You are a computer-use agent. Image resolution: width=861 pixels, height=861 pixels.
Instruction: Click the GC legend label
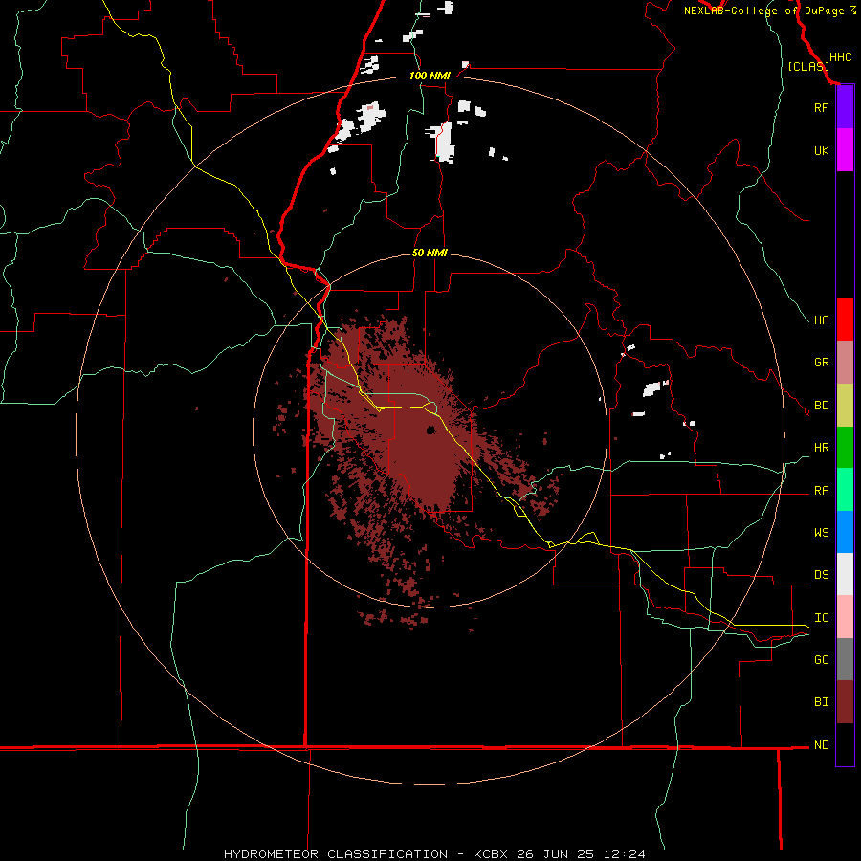[x=821, y=660]
